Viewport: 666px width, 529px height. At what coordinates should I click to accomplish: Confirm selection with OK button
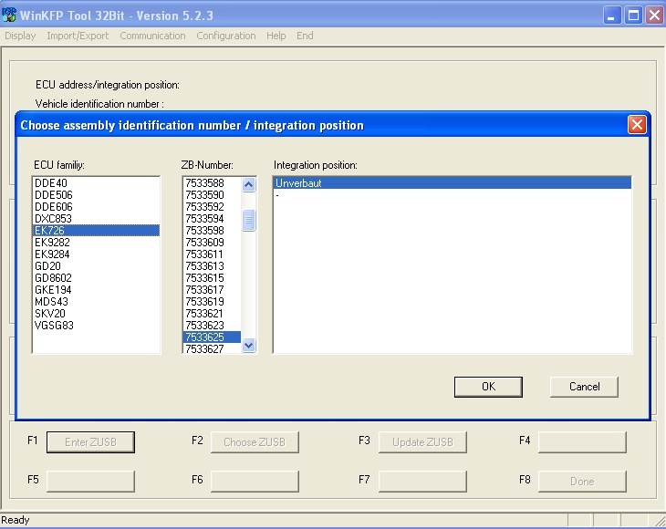(488, 387)
